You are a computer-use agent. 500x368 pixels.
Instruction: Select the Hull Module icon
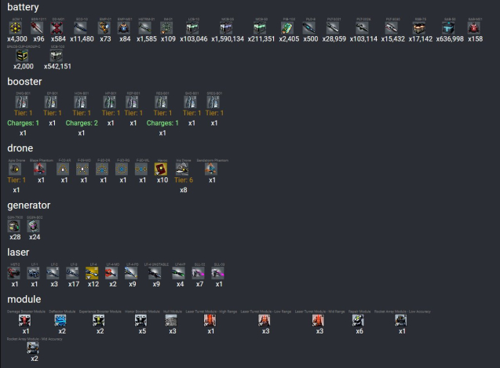pyautogui.click(x=172, y=320)
